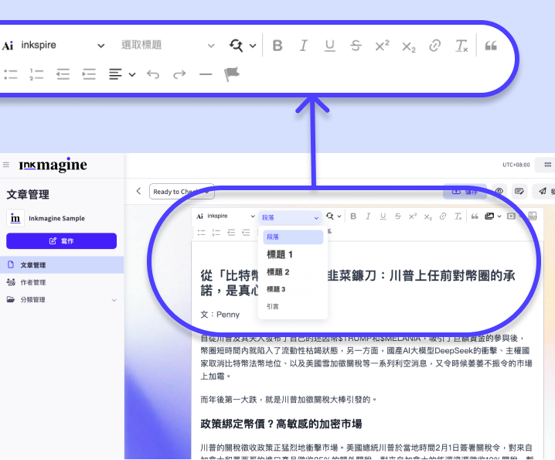Toggle sidebar with the hamburger menu icon
The height and width of the screenshot is (460, 555).
6,165
